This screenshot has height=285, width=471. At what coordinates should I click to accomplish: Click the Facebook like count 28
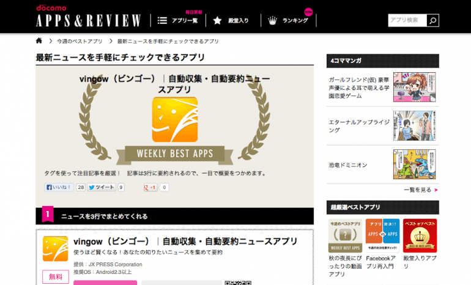click(81, 187)
